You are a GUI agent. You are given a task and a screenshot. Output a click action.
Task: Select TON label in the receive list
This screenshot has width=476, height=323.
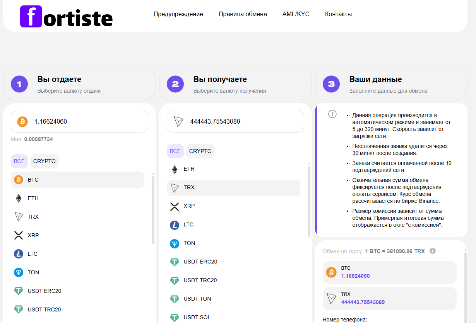(189, 243)
